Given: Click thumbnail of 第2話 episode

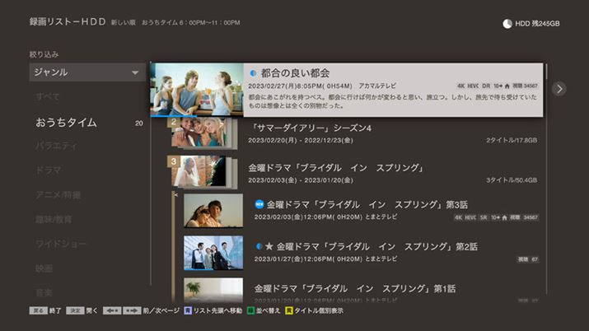Looking at the screenshot, I should click(213, 253).
